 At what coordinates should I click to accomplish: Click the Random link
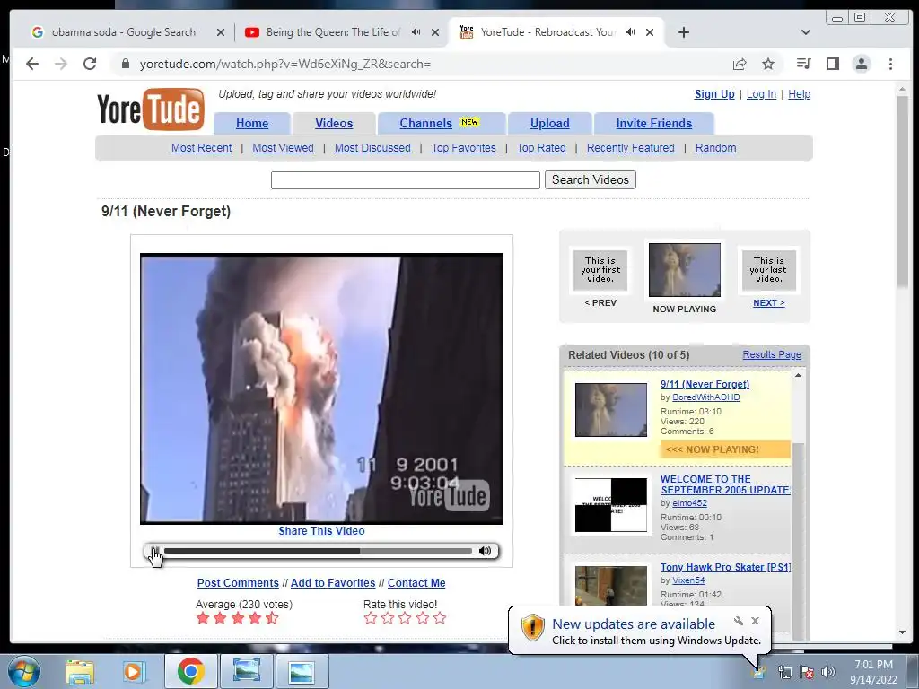715,148
